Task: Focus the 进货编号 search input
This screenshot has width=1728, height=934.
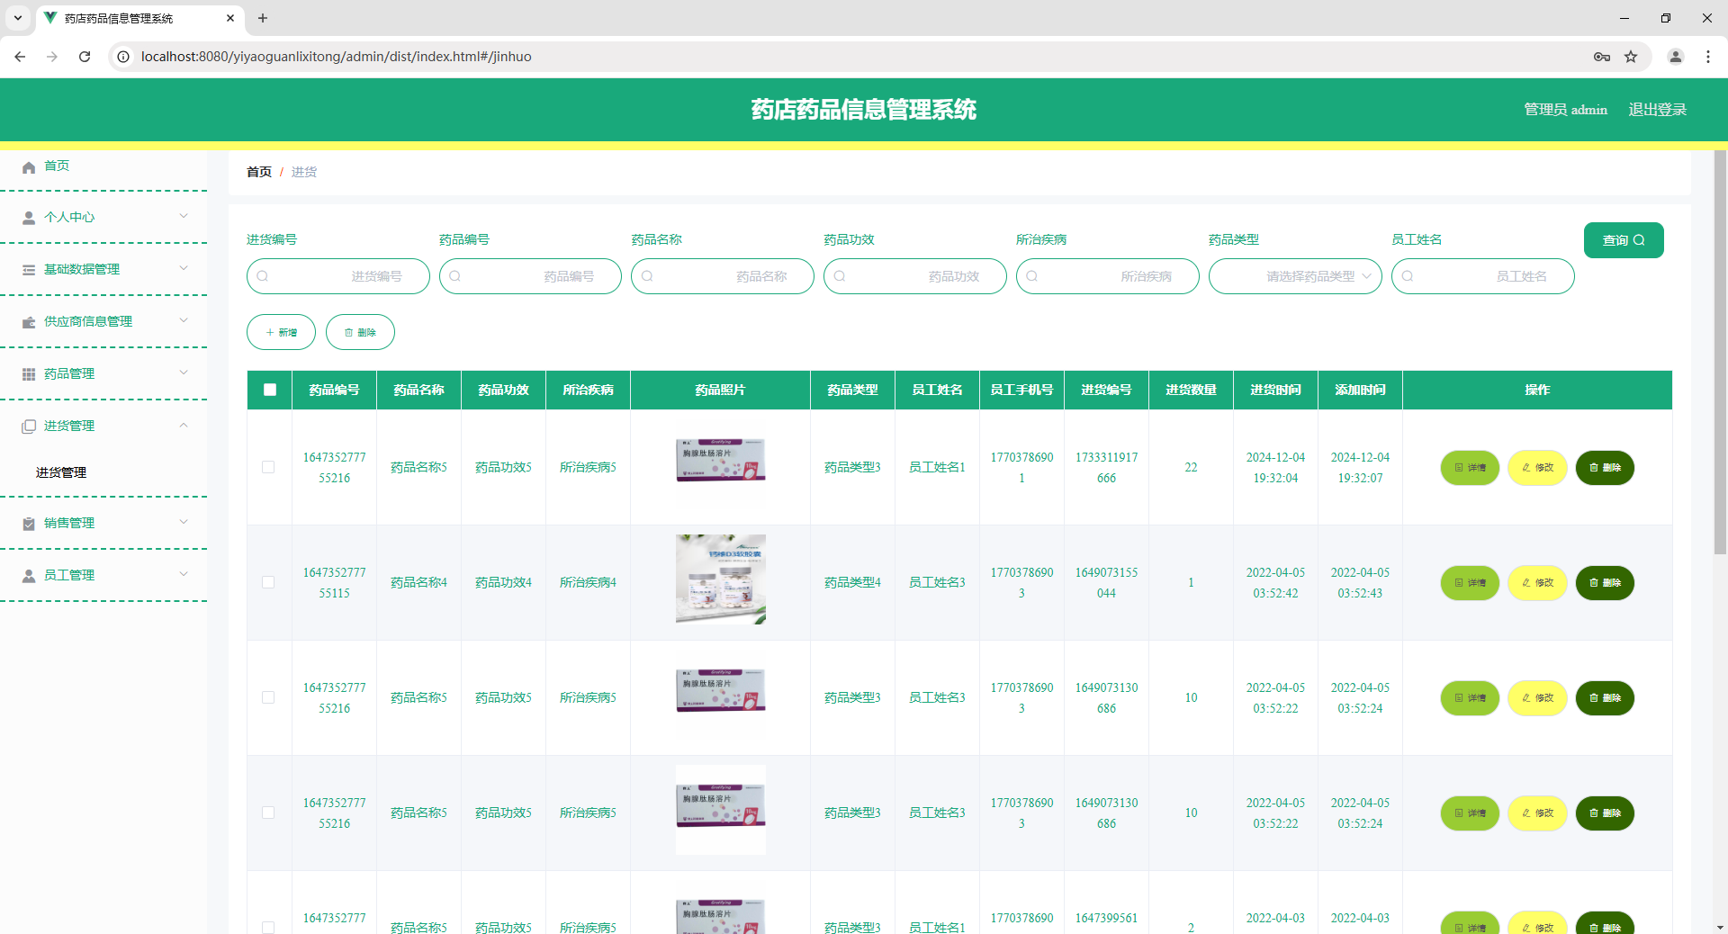Action: point(337,276)
